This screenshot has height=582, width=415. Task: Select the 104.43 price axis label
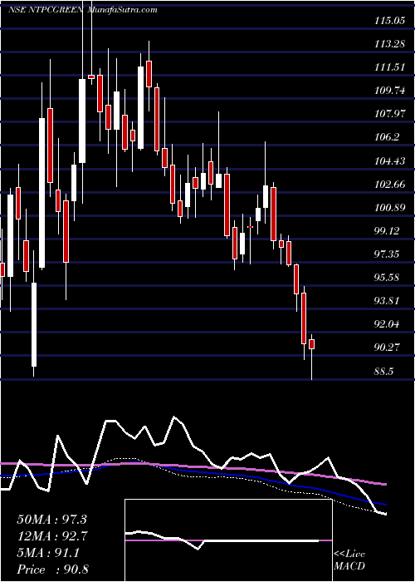[389, 161]
